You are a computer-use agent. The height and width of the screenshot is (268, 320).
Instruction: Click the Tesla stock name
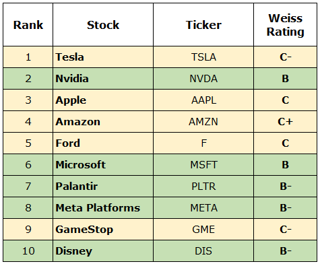point(70,57)
